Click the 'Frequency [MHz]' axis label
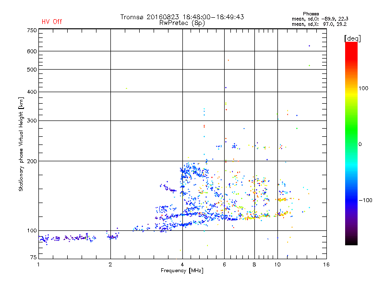384x288 pixels. coord(182,271)
